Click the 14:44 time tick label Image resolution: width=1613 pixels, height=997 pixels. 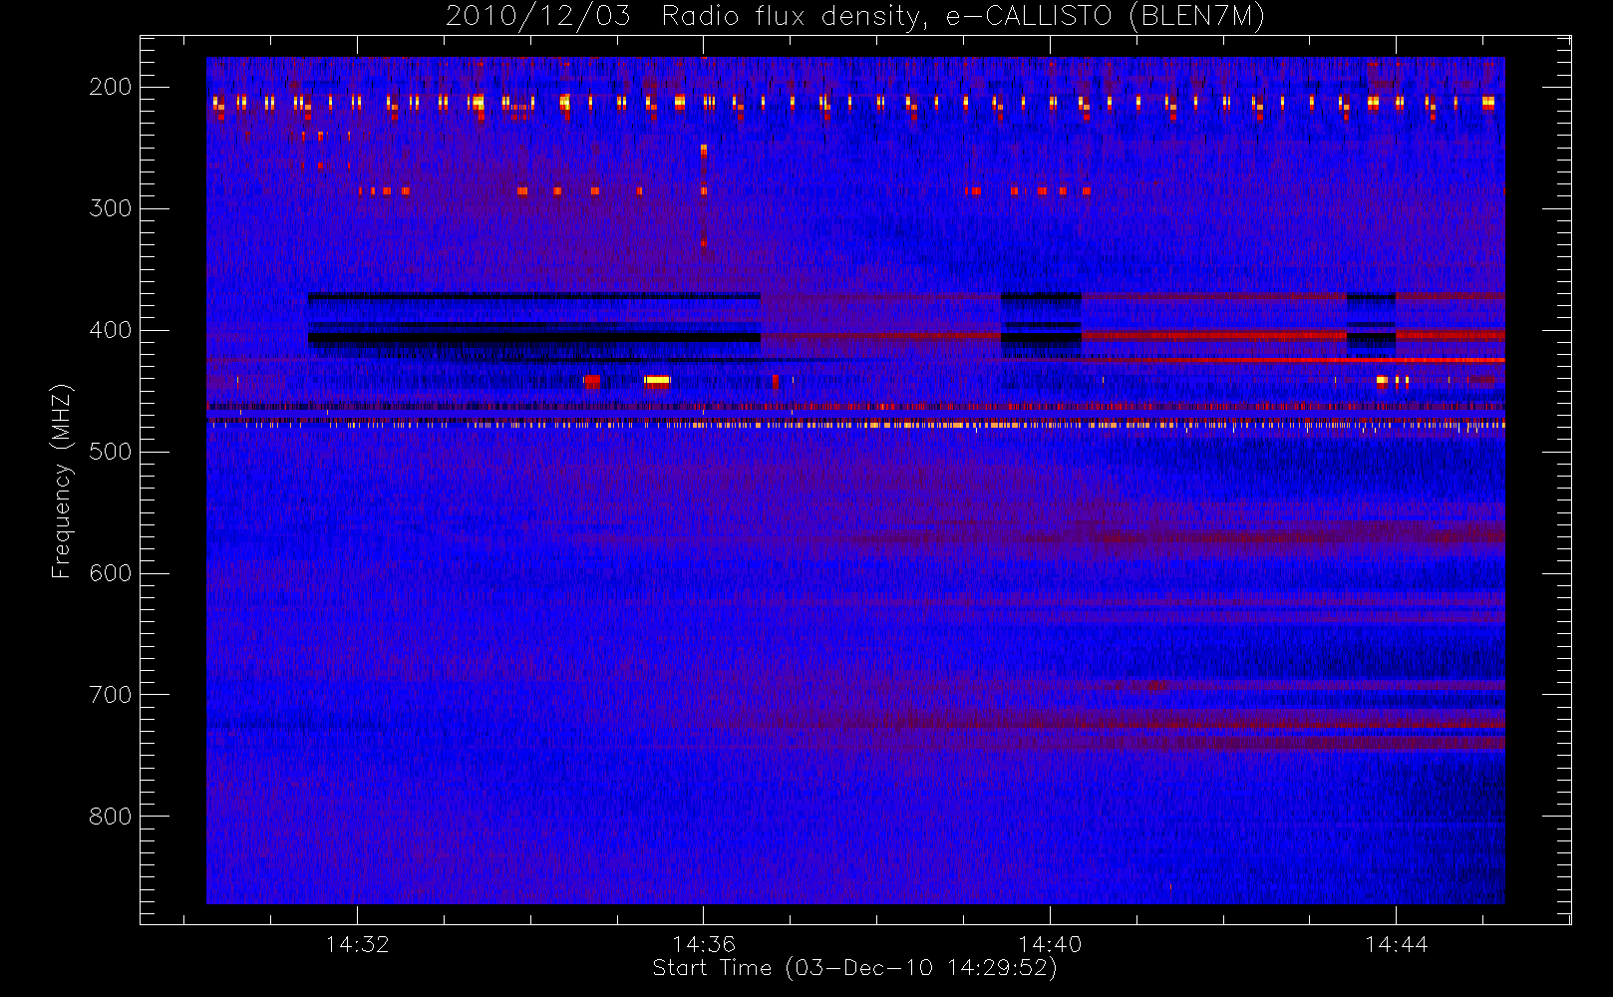point(1396,944)
